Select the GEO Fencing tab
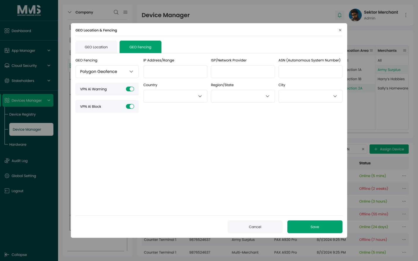 [140, 47]
